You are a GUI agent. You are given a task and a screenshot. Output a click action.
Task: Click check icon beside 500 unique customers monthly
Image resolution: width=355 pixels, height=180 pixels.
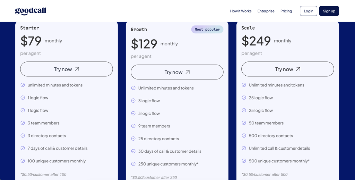pyautogui.click(x=244, y=161)
